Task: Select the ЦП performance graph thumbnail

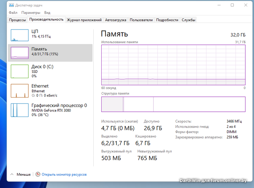Action: (20, 35)
